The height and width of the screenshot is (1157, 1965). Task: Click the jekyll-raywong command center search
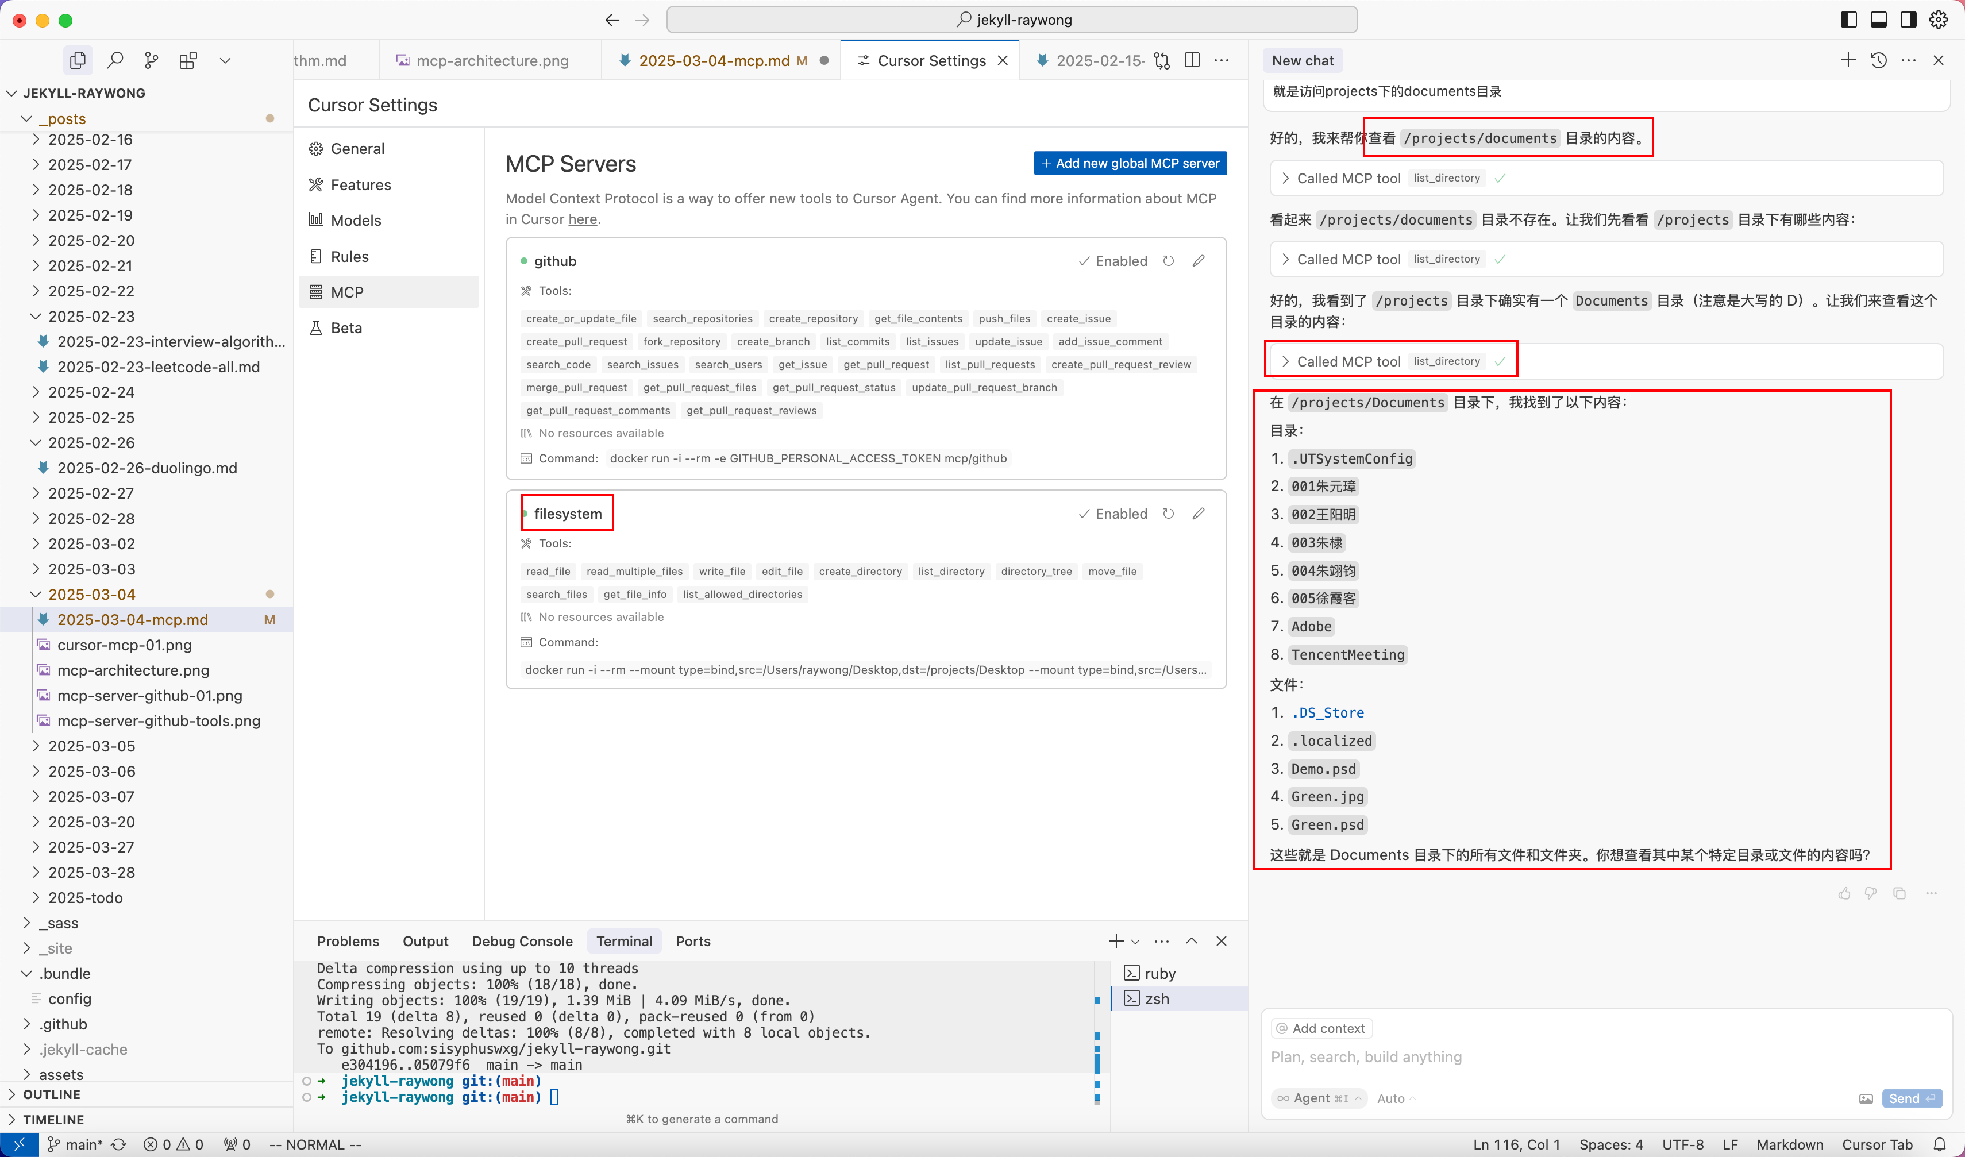pyautogui.click(x=1011, y=20)
